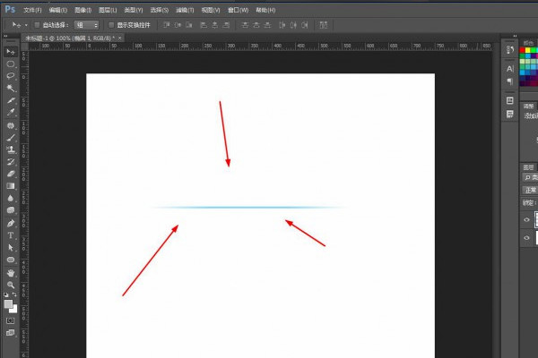Toggle Quick Mask mode in toolbox

click(x=10, y=320)
